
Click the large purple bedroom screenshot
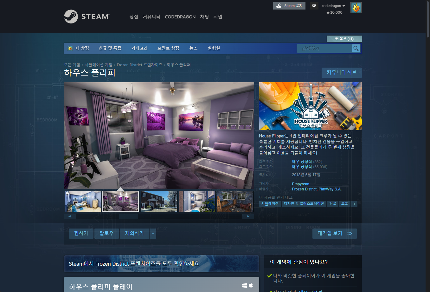159,136
